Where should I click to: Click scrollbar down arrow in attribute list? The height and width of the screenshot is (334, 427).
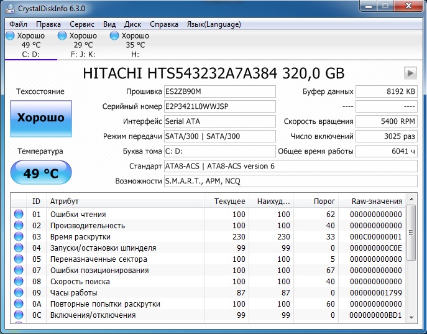point(411,317)
